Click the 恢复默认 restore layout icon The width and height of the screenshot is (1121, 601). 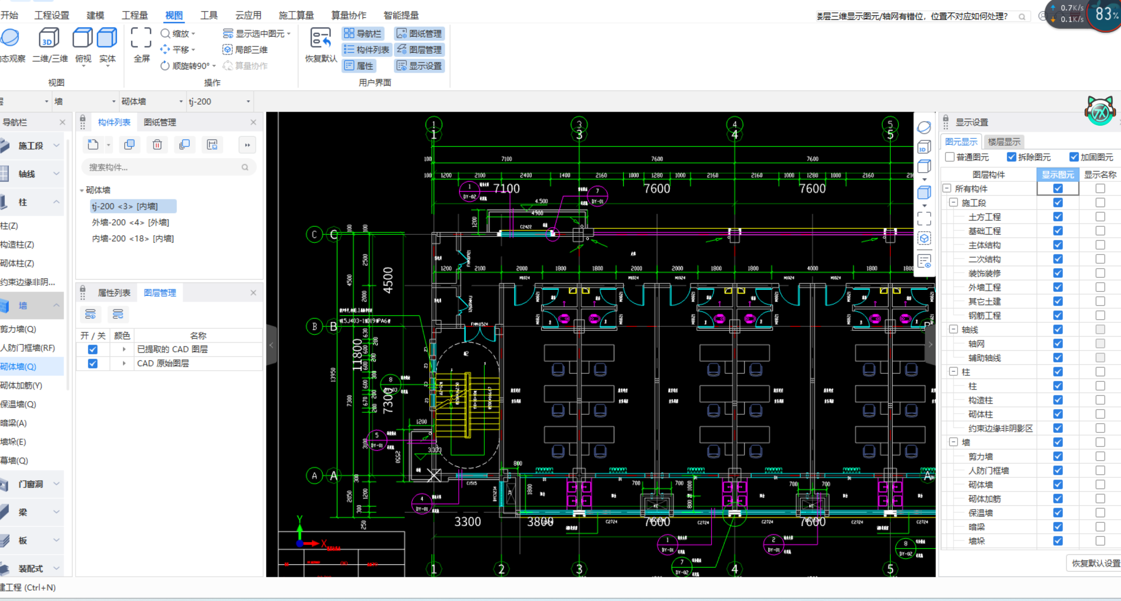(320, 38)
